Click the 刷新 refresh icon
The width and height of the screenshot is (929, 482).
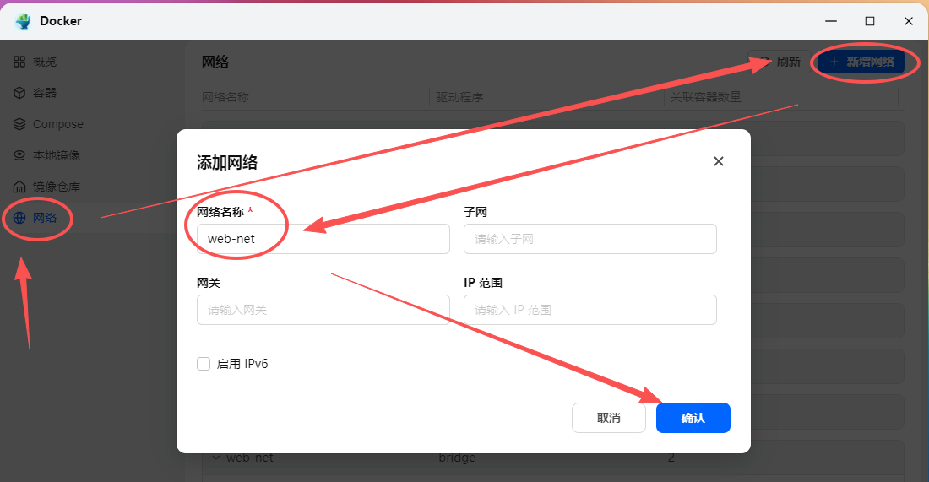[765, 62]
